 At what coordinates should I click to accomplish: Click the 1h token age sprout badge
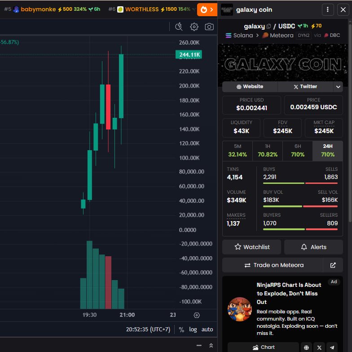pos(303,26)
